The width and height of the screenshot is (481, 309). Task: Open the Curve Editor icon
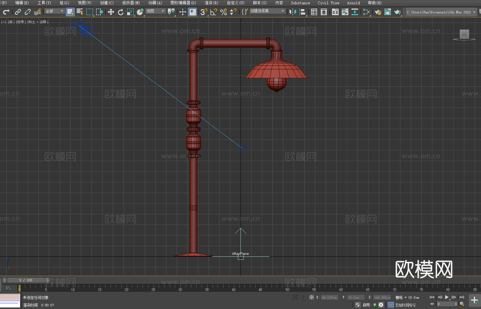tap(345, 12)
